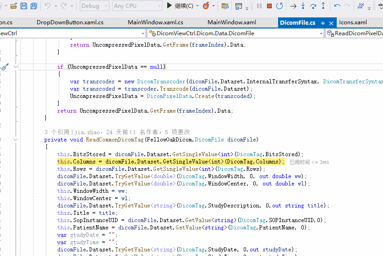383x256 pixels.
Task: Click the Open File folder icon
Action: (14, 5)
